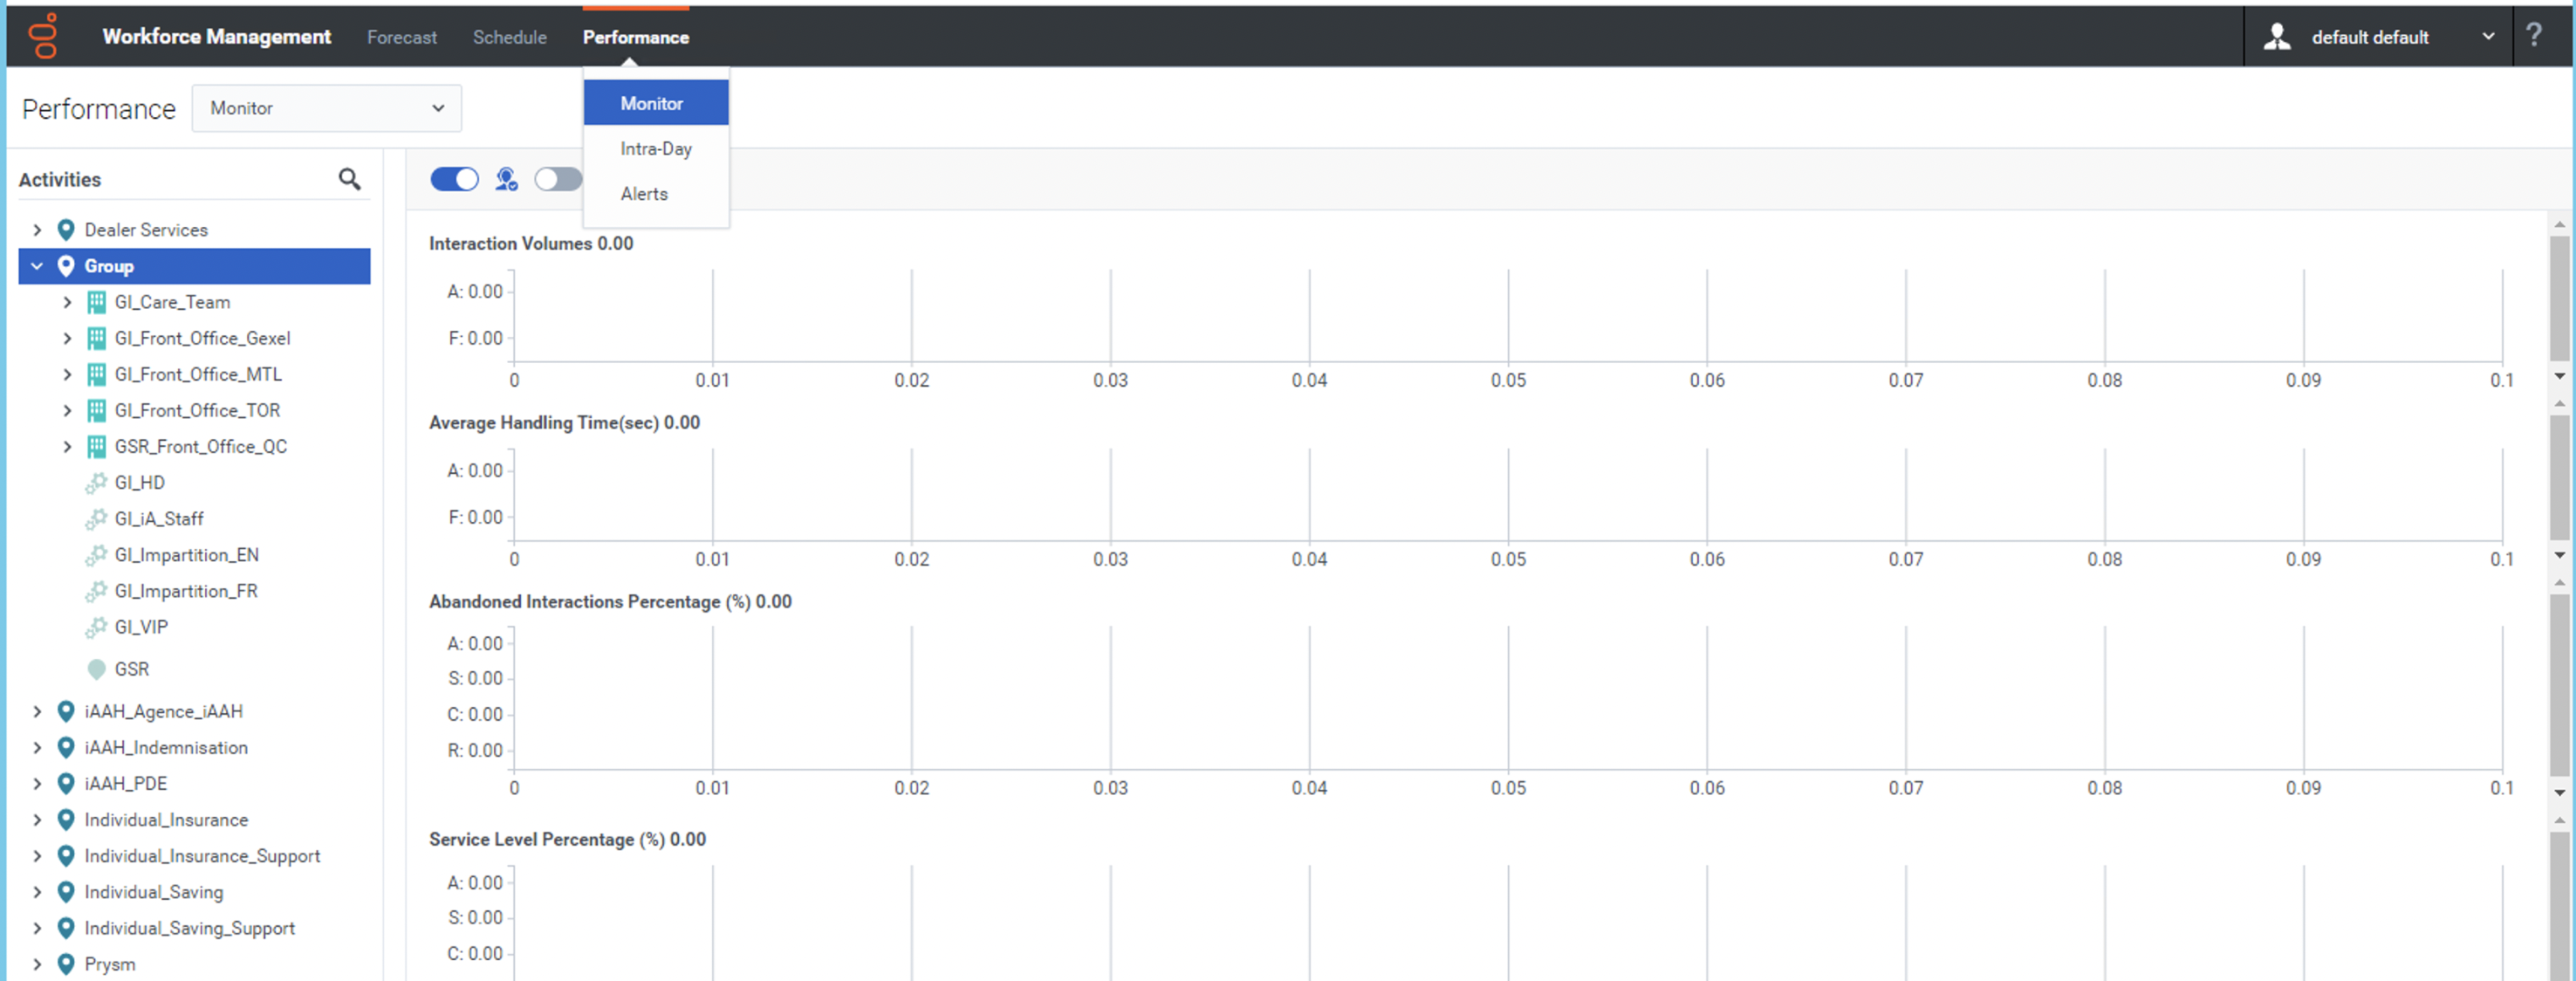This screenshot has height=981, width=2576.
Task: Click Interaction Volumes 0.00 heading
Action: tap(531, 243)
